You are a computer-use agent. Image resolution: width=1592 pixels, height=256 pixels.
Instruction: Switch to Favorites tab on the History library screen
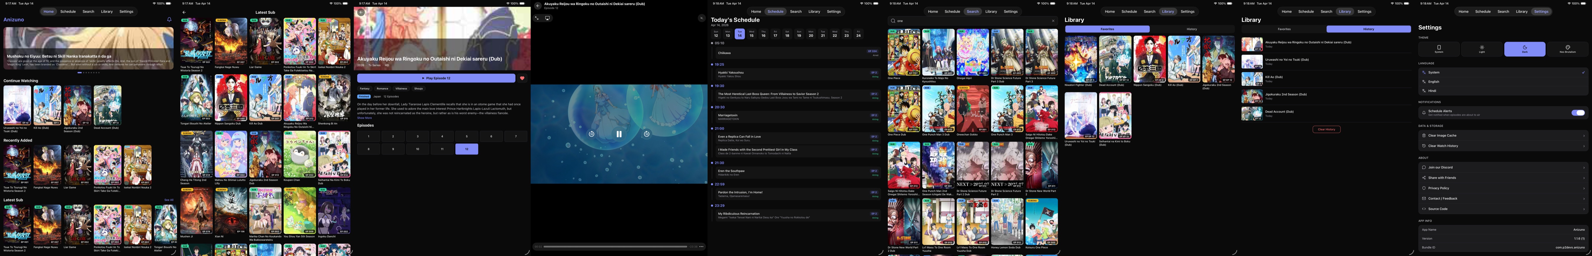[x=1284, y=29]
